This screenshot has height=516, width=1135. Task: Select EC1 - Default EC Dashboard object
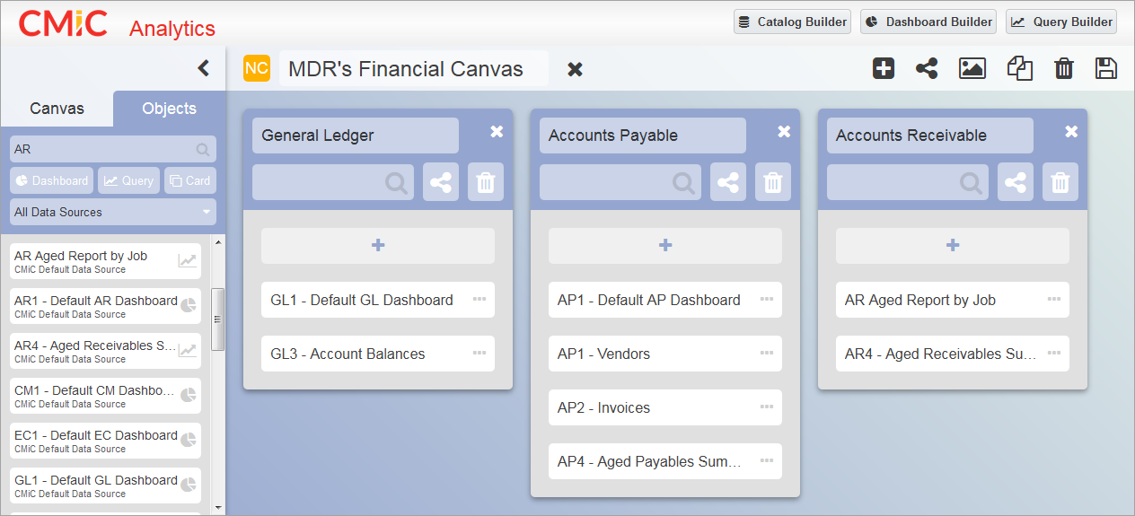106,441
